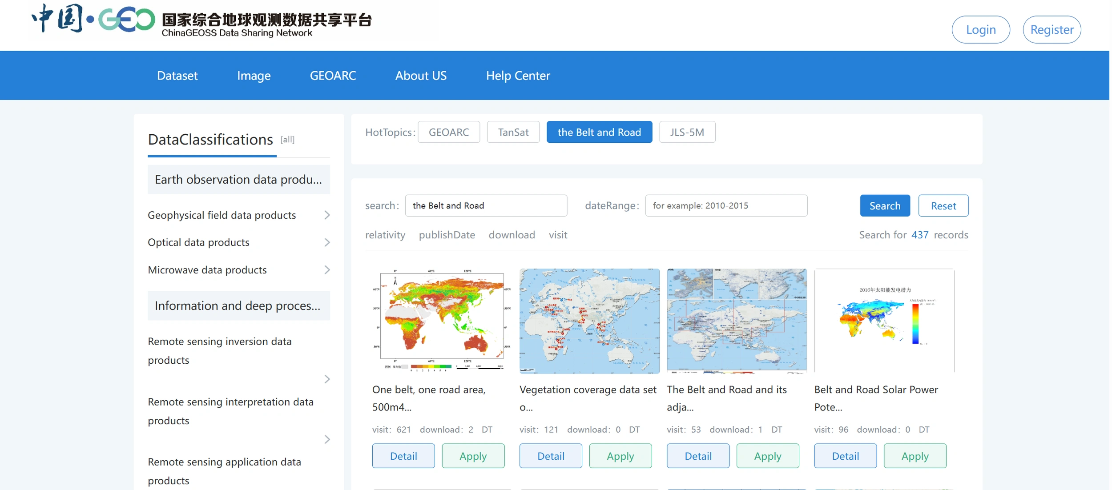This screenshot has height=490, width=1112.
Task: Click the Reset button
Action: tap(943, 206)
